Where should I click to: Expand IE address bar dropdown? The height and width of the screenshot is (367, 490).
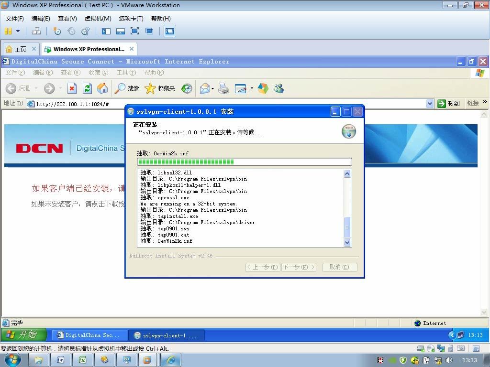pos(430,104)
